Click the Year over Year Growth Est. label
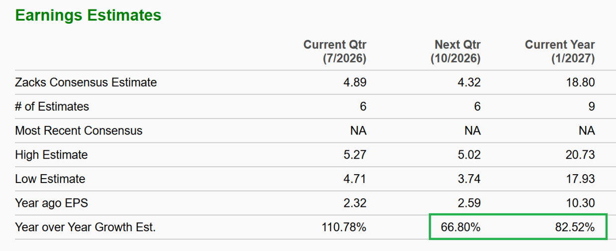The height and width of the screenshot is (251, 616). (x=85, y=228)
